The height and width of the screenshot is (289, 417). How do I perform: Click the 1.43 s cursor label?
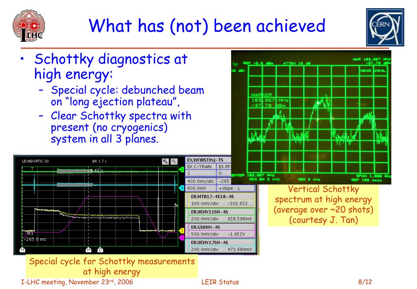point(97,170)
